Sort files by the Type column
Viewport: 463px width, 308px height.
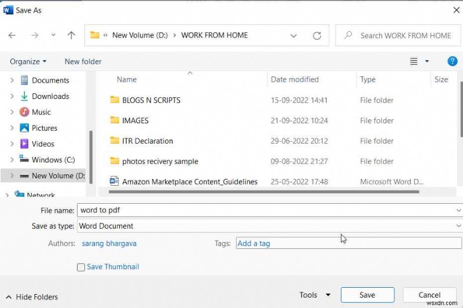pyautogui.click(x=368, y=79)
